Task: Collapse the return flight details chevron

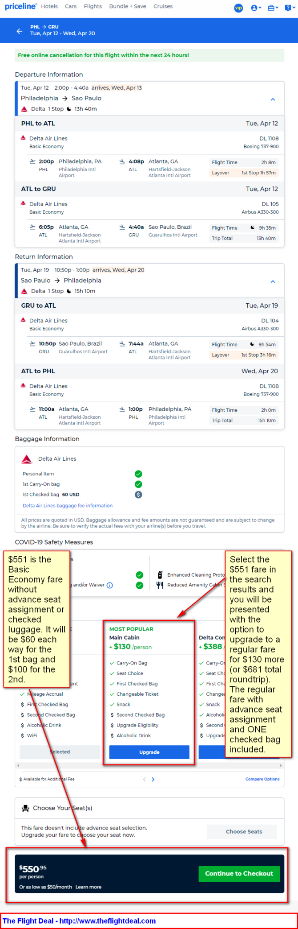Action: click(273, 281)
